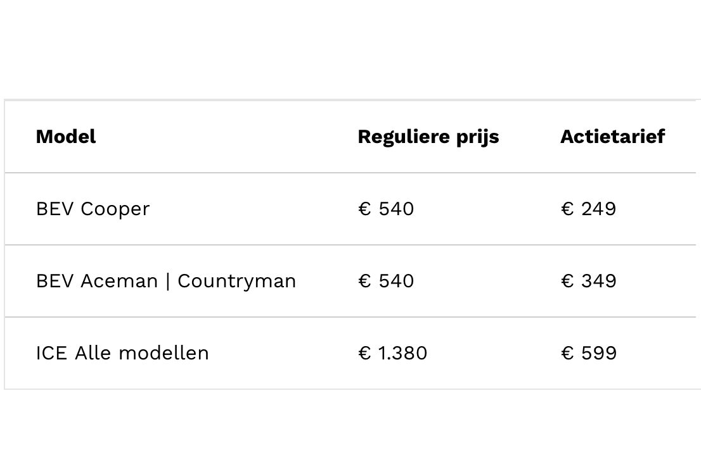Click the Model column header
Screen dimensions: 701x467
[x=66, y=137]
